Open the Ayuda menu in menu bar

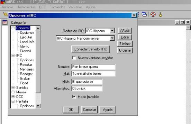click(91, 7)
